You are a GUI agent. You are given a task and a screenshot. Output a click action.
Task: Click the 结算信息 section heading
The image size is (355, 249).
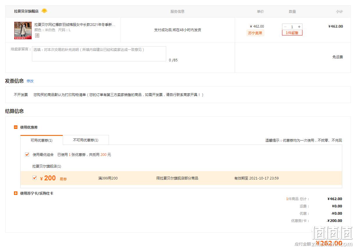pyautogui.click(x=15, y=111)
